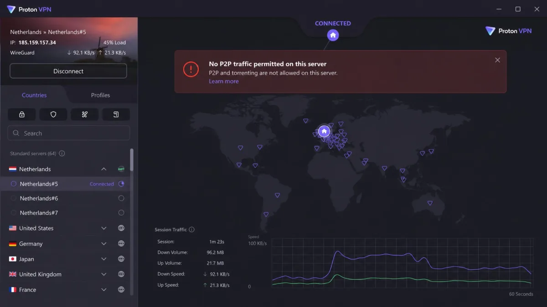Focus the Search servers field
The height and width of the screenshot is (307, 547).
(69, 133)
